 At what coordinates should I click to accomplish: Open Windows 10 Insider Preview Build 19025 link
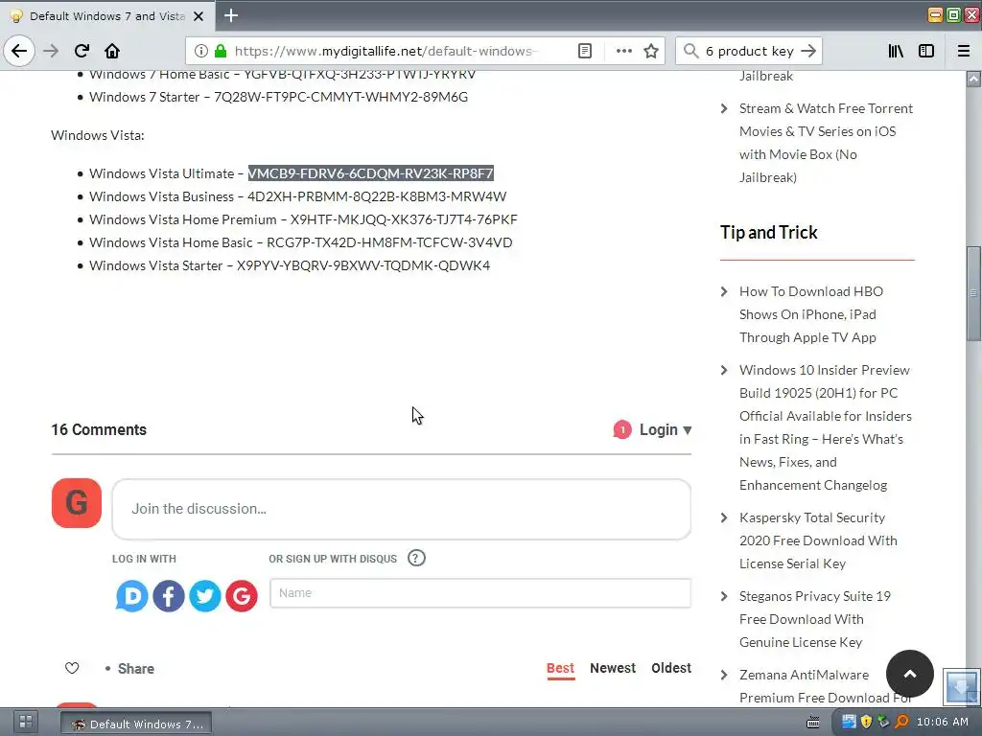pos(826,427)
